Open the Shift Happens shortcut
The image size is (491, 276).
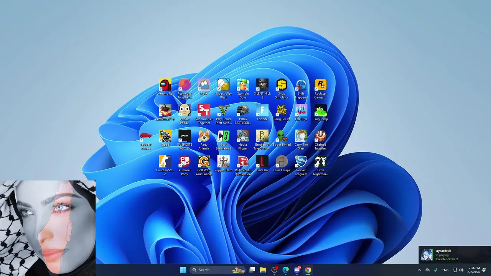pyautogui.click(x=301, y=89)
